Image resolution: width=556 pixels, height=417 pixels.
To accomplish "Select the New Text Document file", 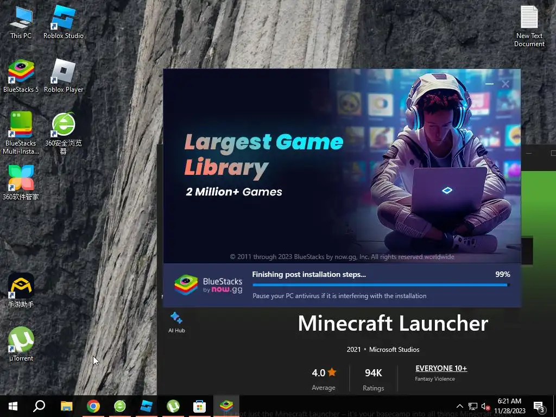I will 529,27.
